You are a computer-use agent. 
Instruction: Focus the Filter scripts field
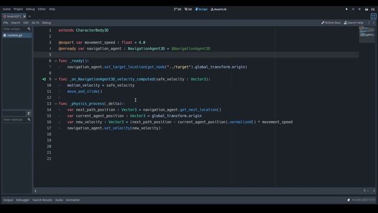14,29
